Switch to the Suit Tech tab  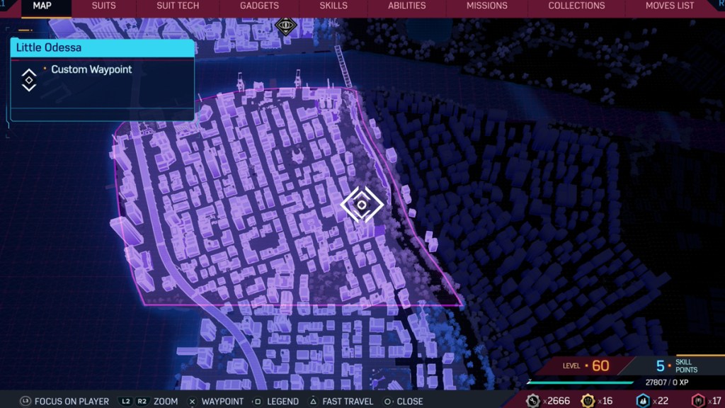(x=178, y=6)
